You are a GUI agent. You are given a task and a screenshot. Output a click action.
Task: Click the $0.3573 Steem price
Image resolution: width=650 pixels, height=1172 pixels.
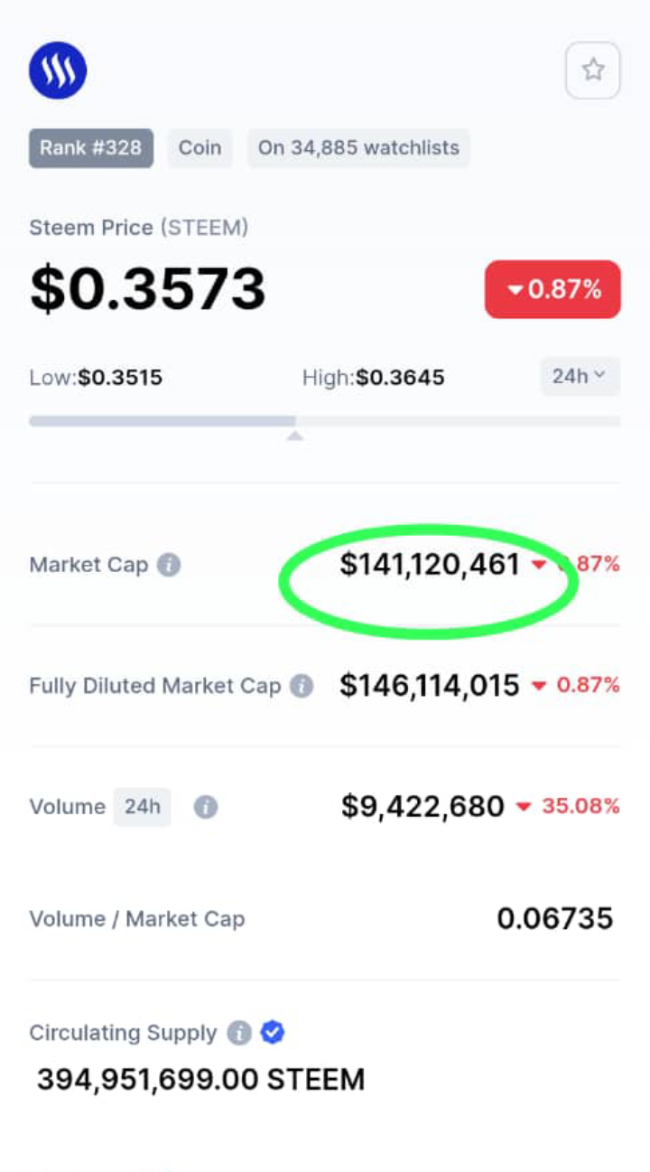pyautogui.click(x=148, y=288)
